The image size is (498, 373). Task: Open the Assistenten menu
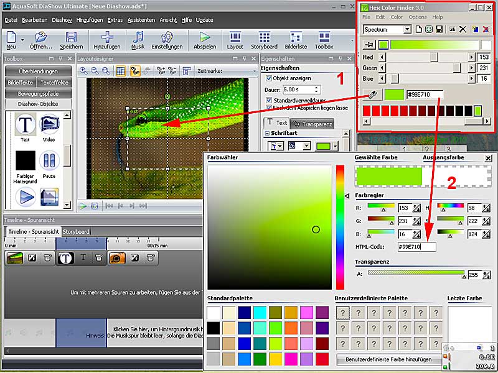point(141,20)
